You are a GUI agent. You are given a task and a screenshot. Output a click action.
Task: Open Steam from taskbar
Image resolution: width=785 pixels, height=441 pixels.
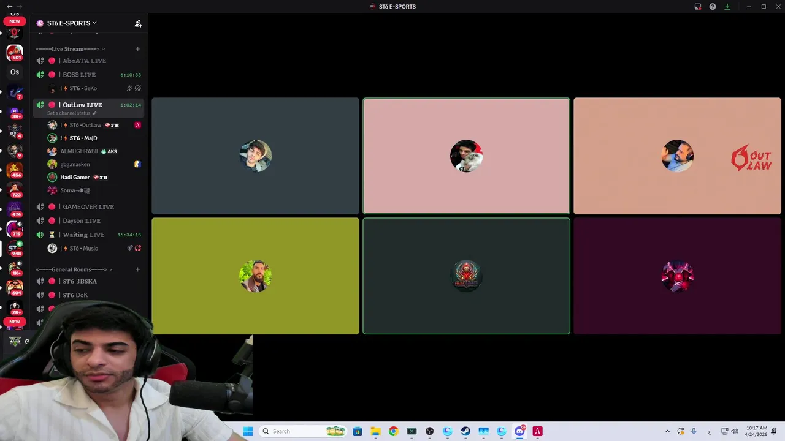pos(465,431)
